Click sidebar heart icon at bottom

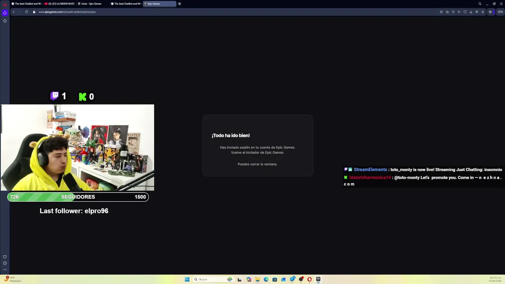coord(5,257)
